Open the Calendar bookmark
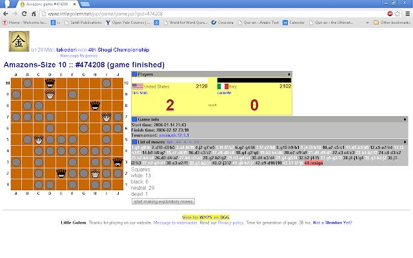The image size is (413, 258). 294,23
